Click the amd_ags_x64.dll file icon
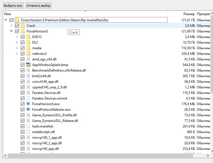Image resolution: width=213 pixels, height=163 pixels. [x=28, y=59]
